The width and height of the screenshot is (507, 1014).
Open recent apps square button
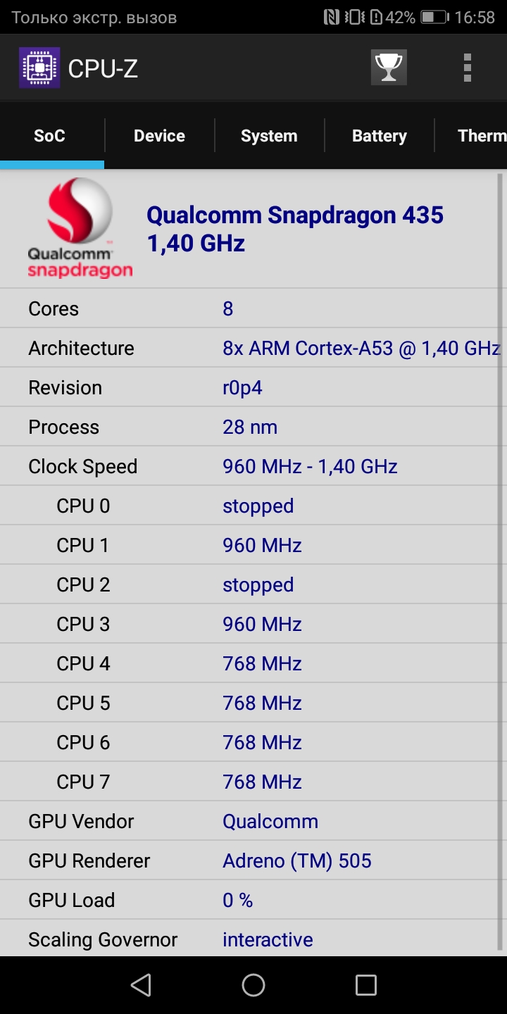pyautogui.click(x=366, y=984)
